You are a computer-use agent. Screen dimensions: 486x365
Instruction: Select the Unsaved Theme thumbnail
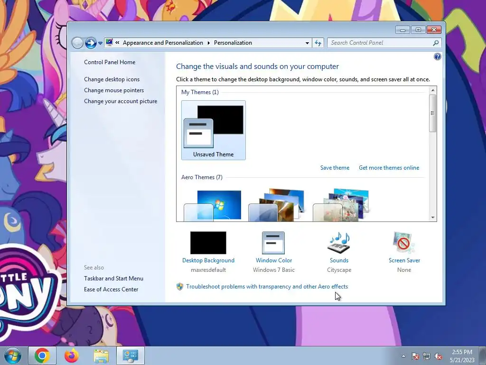pyautogui.click(x=213, y=130)
